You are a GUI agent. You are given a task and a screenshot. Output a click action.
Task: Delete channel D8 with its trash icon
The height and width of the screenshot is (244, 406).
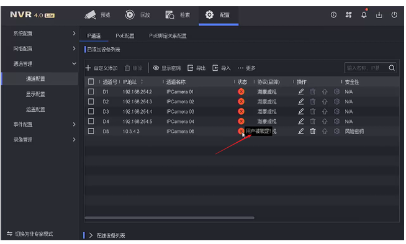(313, 132)
